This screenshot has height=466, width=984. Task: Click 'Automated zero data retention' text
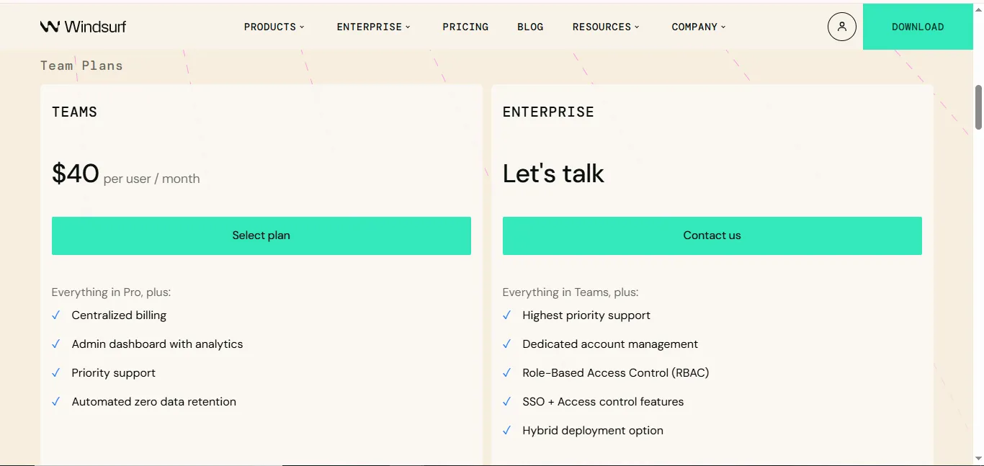(x=154, y=402)
